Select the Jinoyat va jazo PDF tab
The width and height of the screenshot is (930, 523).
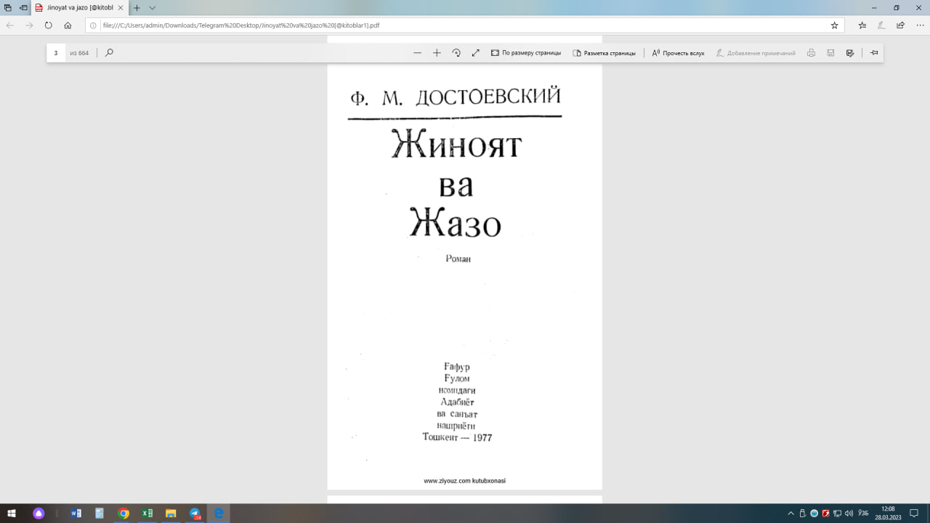click(x=78, y=7)
